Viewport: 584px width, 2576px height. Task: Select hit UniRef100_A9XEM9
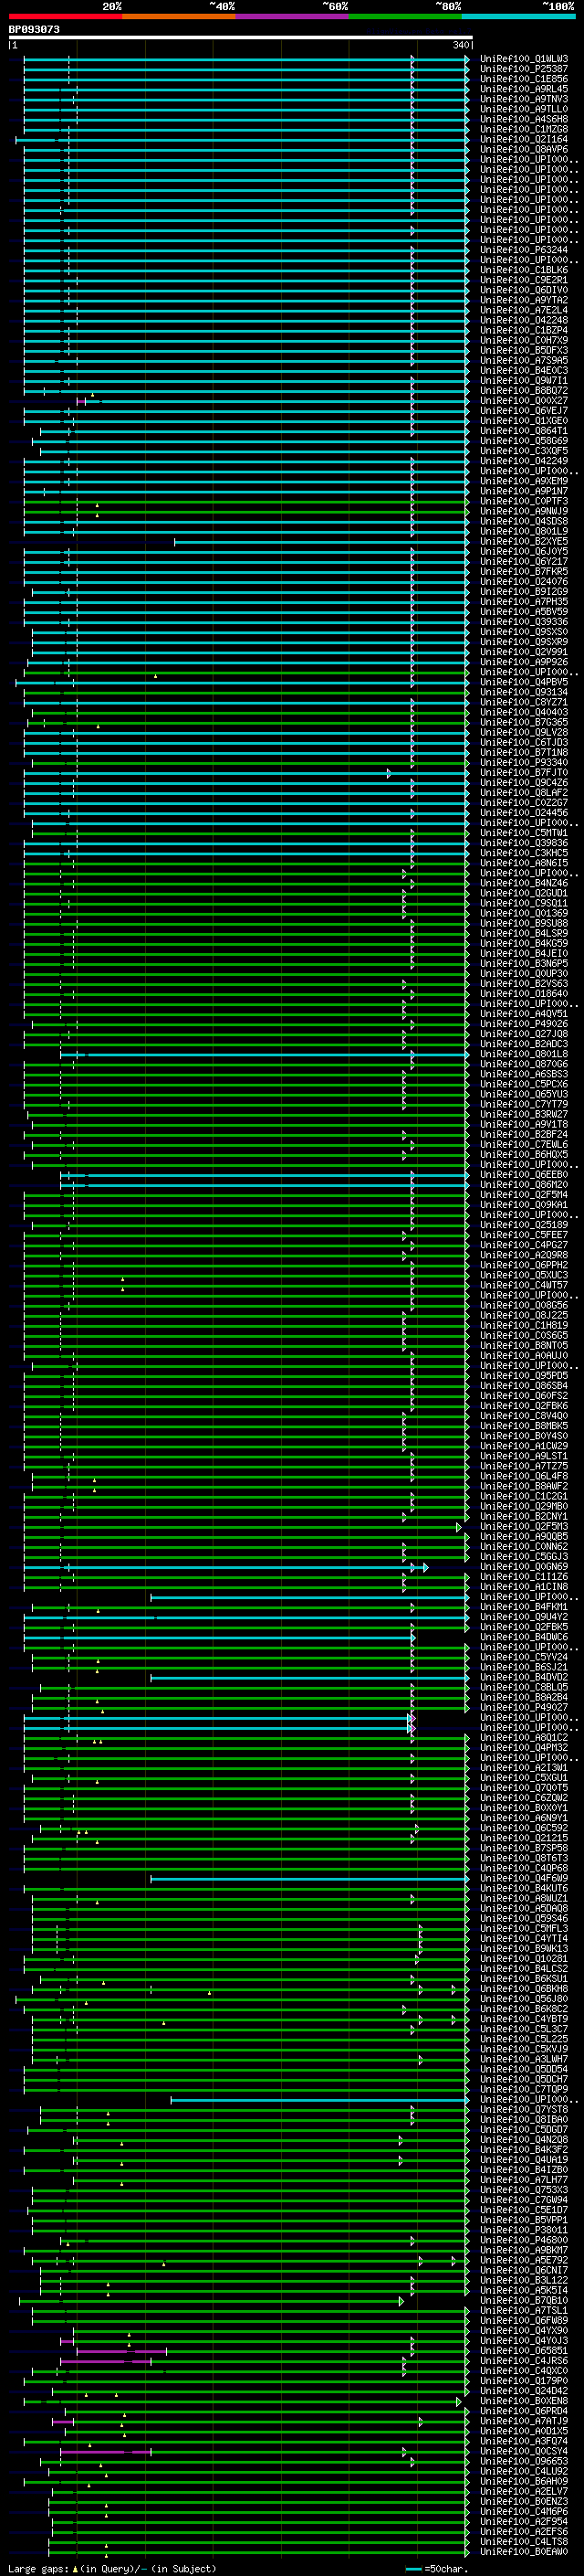[524, 481]
